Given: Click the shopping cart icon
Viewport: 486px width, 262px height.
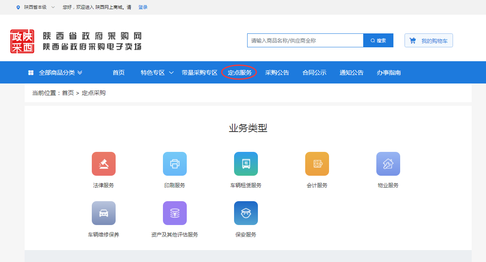Looking at the screenshot, I should [413, 41].
